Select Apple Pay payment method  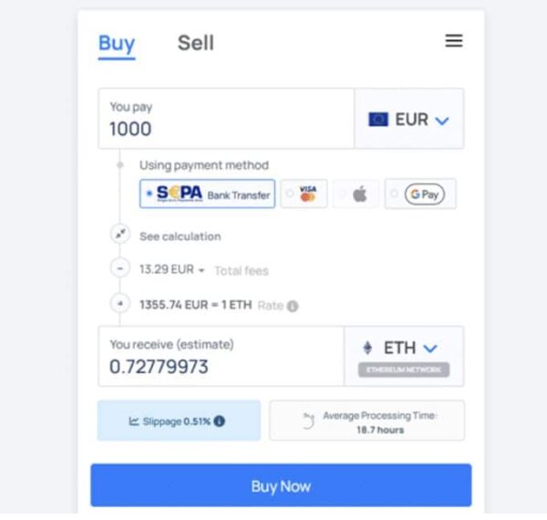coord(356,193)
